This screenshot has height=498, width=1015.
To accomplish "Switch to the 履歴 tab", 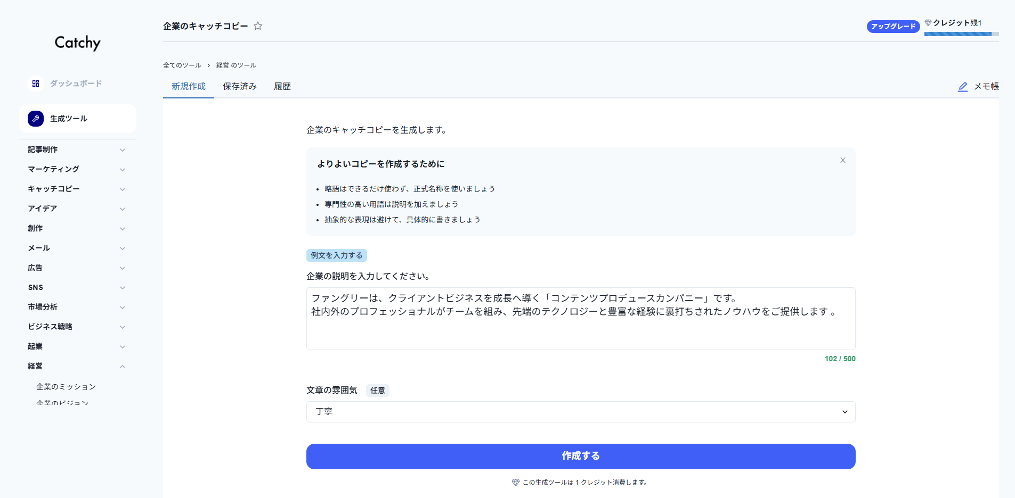I will (282, 86).
